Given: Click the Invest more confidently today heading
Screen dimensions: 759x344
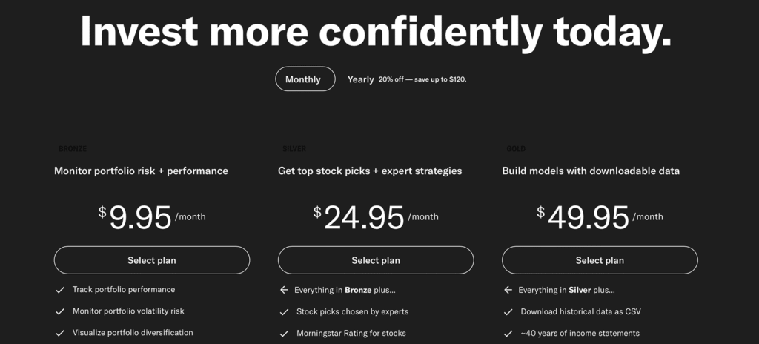Looking at the screenshot, I should pos(376,32).
